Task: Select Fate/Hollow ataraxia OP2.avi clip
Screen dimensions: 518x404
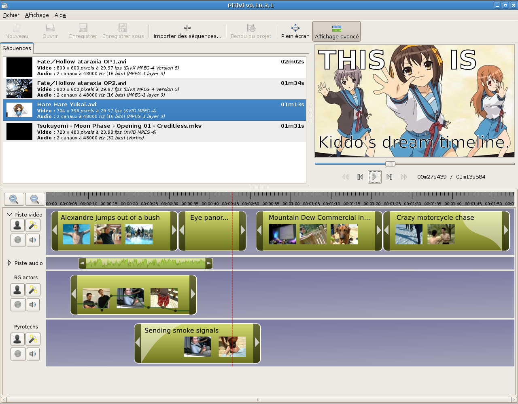Action: pyautogui.click(x=155, y=88)
